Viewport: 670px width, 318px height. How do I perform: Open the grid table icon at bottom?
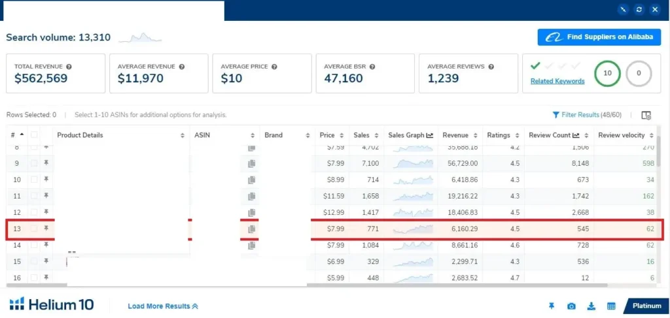point(611,306)
